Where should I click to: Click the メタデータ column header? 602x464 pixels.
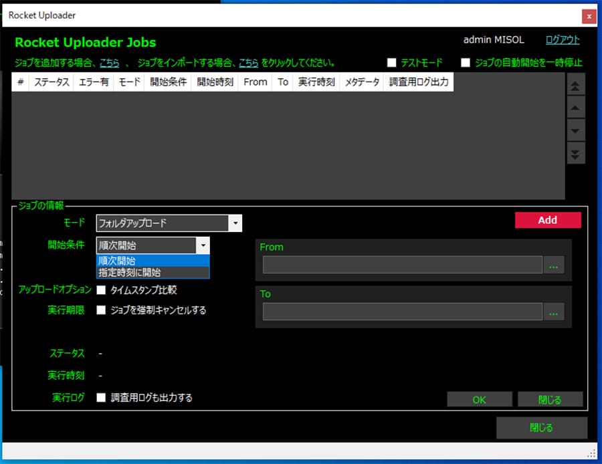click(362, 82)
